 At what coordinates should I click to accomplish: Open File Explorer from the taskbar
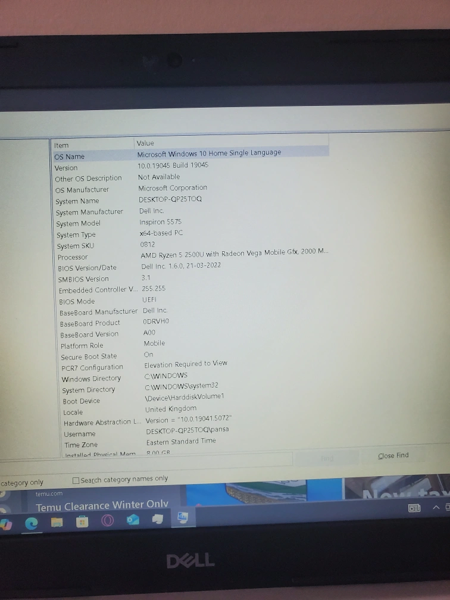pos(57,522)
